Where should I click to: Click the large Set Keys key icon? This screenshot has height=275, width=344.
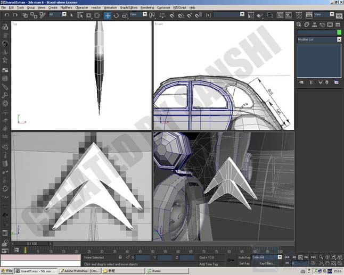(231, 260)
